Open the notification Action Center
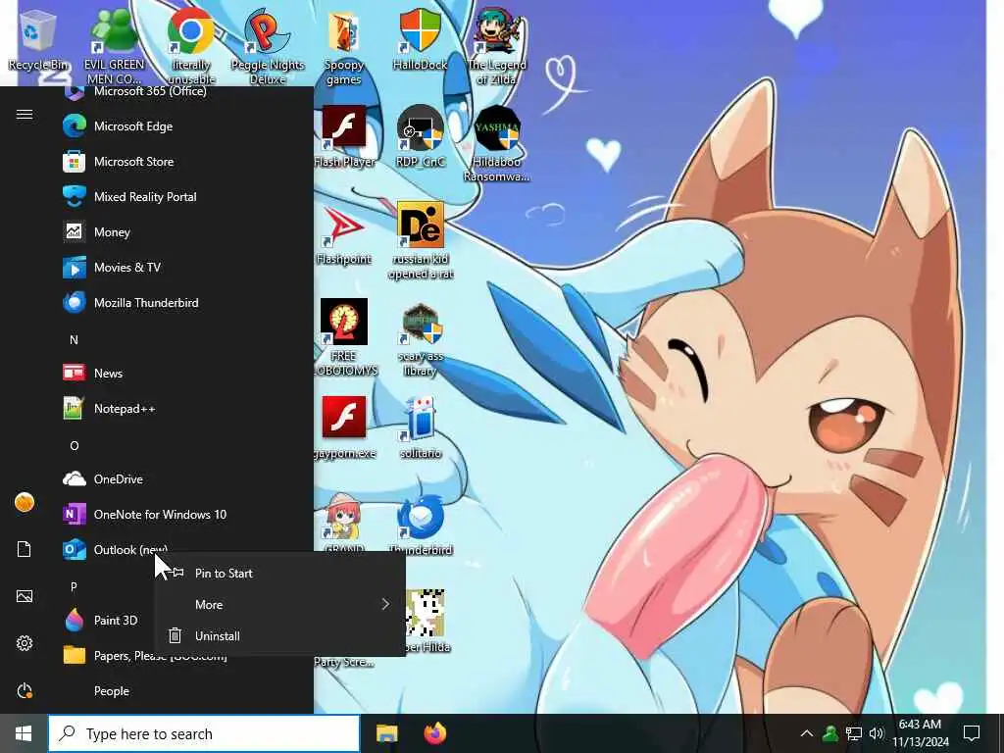Viewport: 1004px width, 753px height. pyautogui.click(x=972, y=733)
